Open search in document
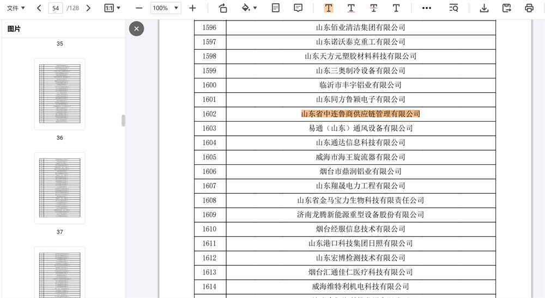Screen dimensions: 545x298 (x=453, y=8)
